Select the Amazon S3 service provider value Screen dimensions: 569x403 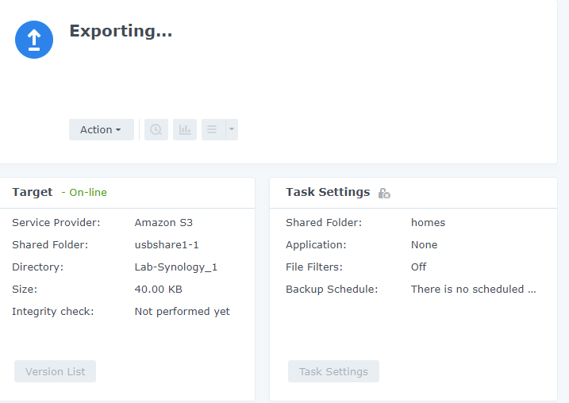163,222
